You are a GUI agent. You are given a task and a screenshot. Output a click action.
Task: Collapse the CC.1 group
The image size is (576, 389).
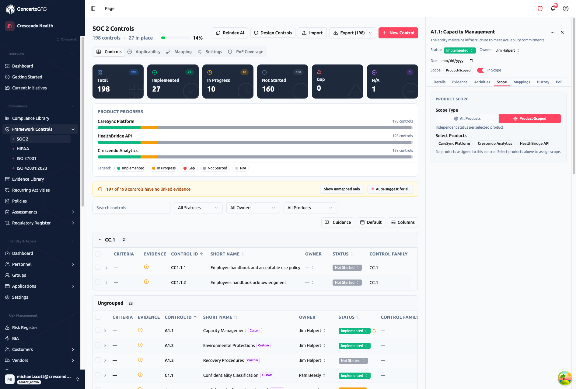[100, 240]
